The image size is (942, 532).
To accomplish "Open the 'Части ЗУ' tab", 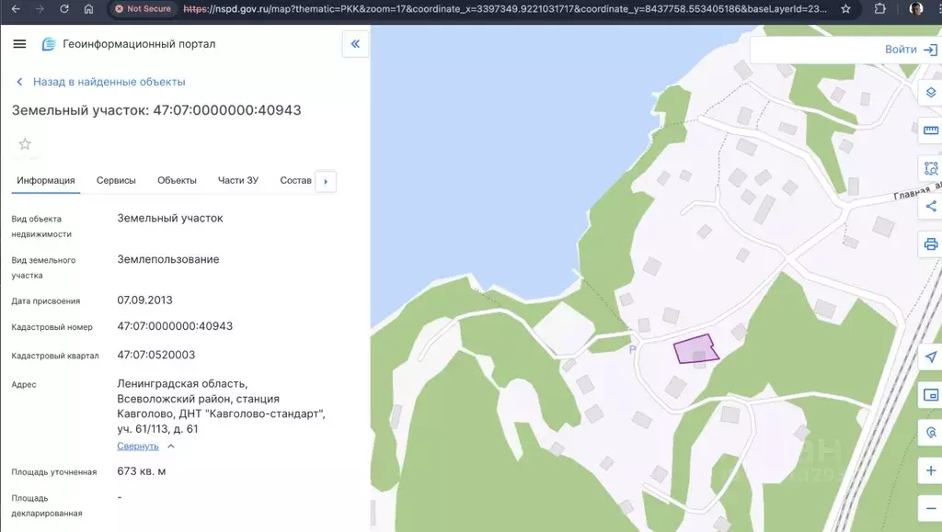I will pos(237,180).
